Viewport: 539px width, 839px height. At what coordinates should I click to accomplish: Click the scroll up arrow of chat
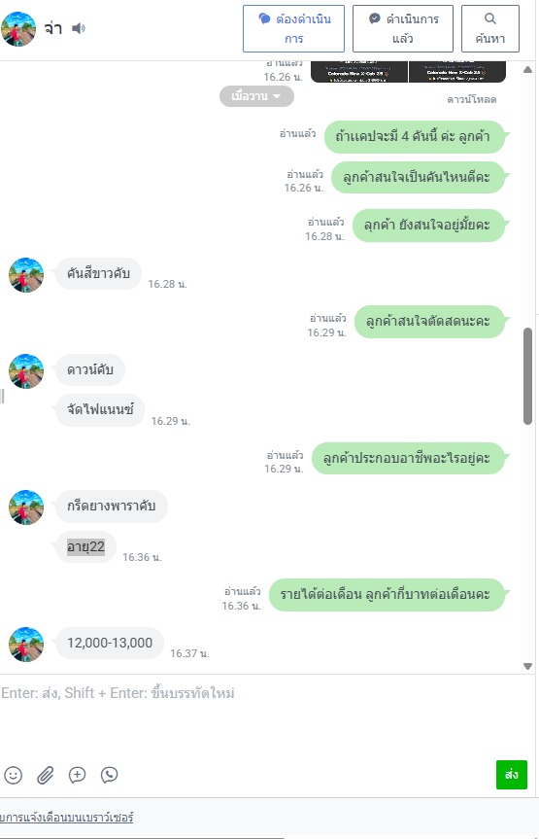[527, 70]
